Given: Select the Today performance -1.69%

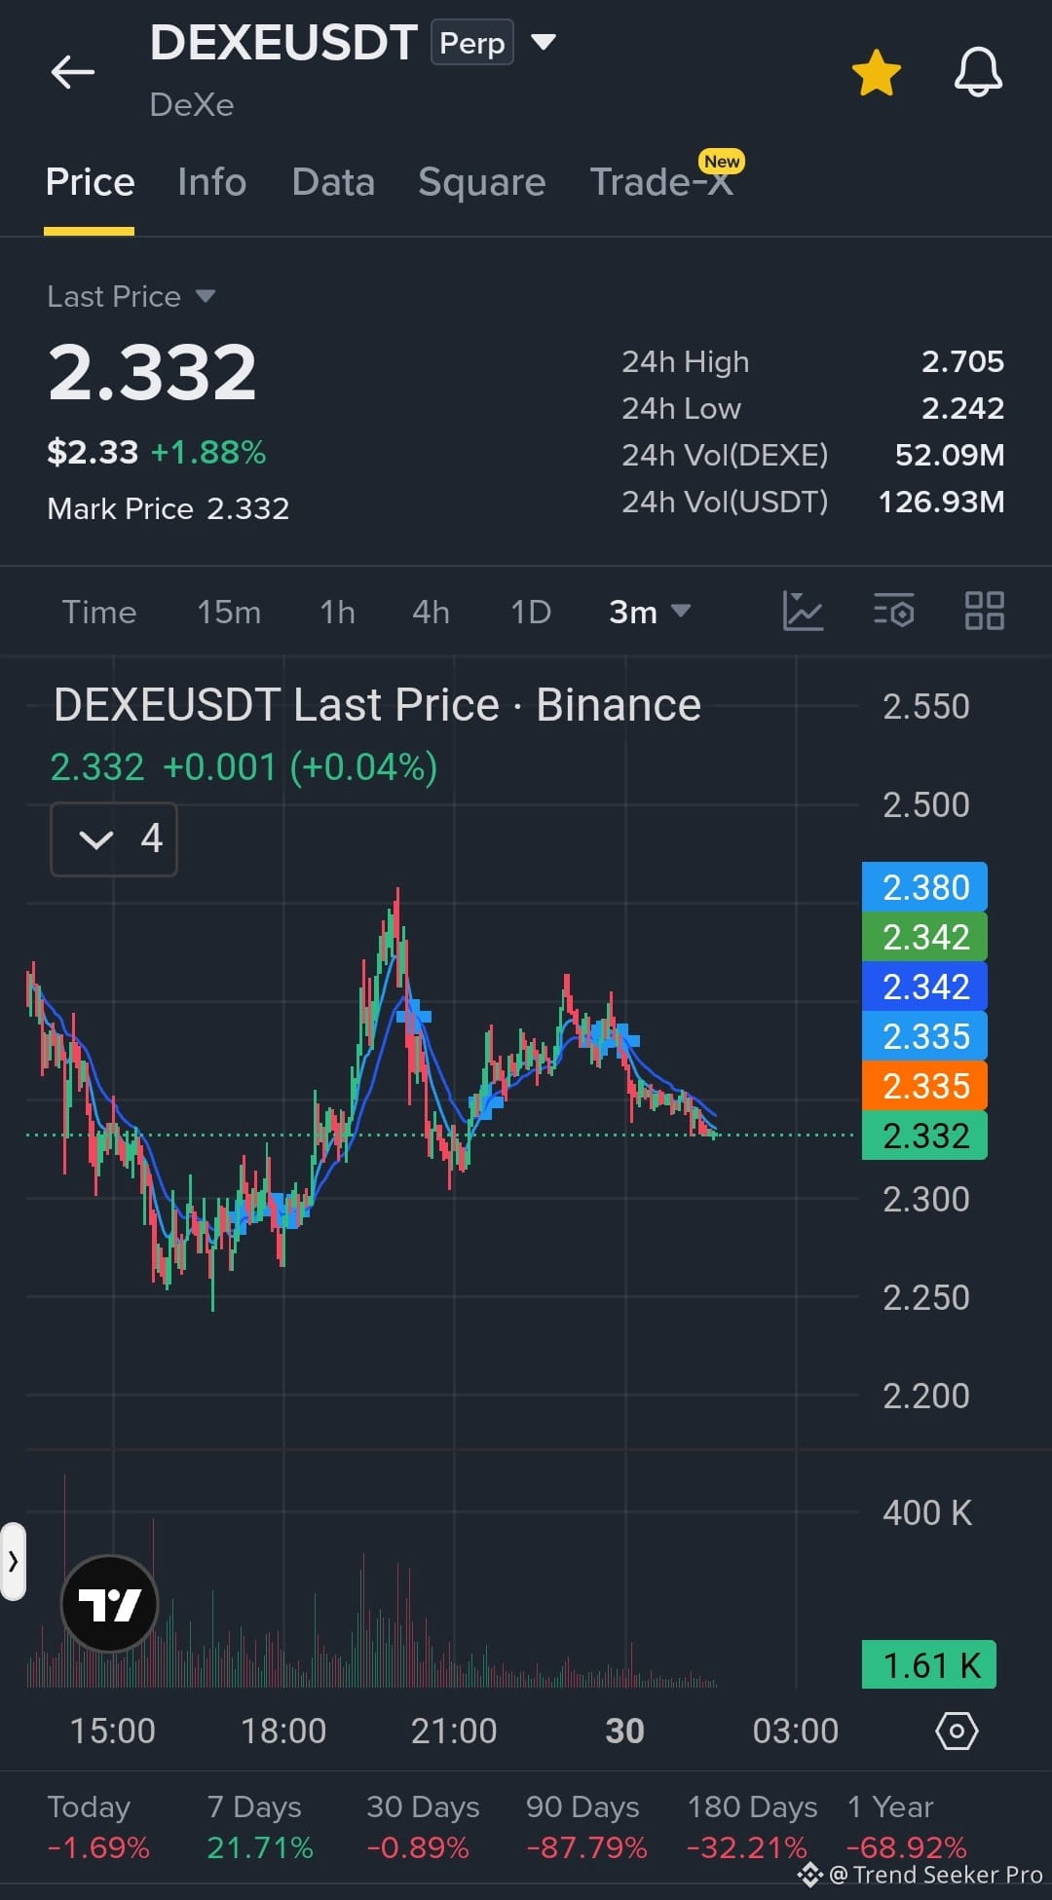Looking at the screenshot, I should pyautogui.click(x=98, y=1827).
